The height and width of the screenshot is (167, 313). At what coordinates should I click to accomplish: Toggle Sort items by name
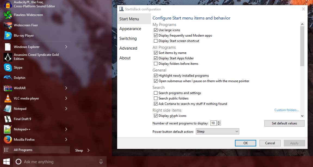pos(156,53)
